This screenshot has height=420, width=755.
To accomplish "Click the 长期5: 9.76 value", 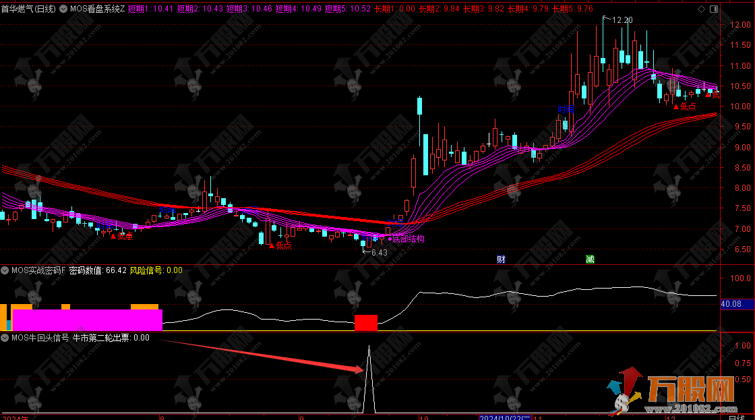I will point(573,9).
